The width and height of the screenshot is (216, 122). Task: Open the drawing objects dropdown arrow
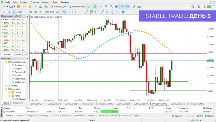tap(127, 12)
